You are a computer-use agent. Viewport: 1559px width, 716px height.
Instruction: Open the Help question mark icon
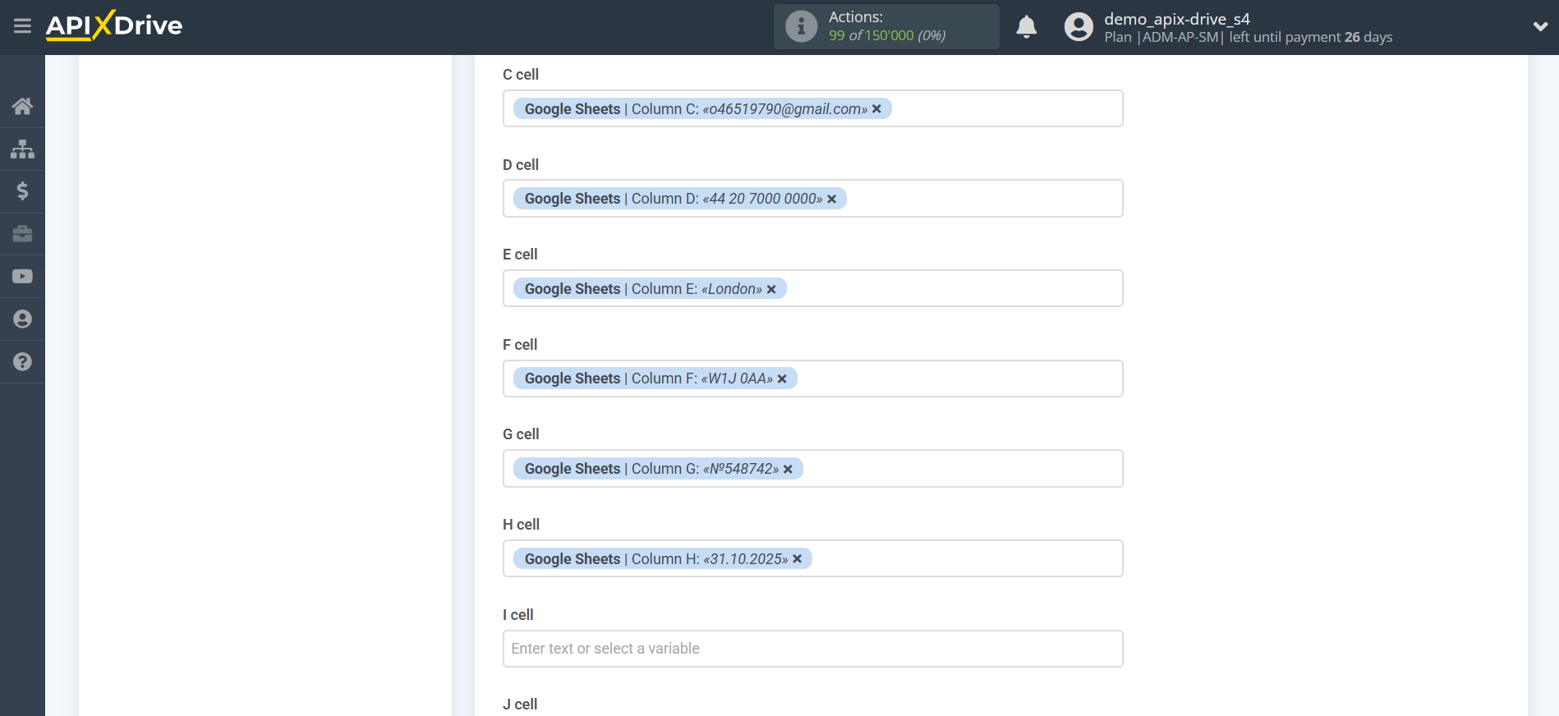coord(22,362)
